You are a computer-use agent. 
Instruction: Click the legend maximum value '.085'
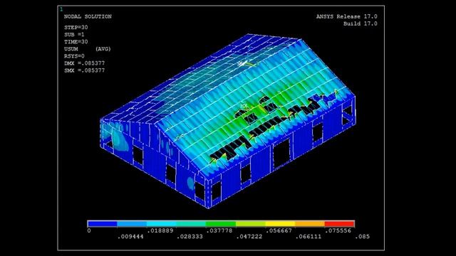363,237
